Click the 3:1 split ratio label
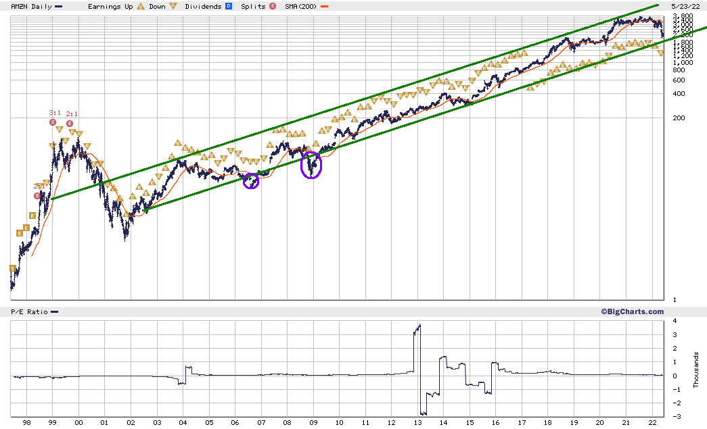 pos(55,113)
